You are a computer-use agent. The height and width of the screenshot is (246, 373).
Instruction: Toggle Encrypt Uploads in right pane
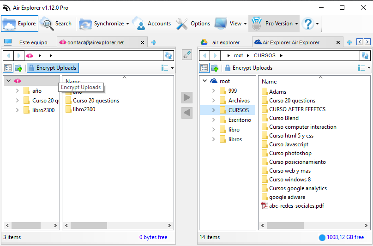click(248, 68)
